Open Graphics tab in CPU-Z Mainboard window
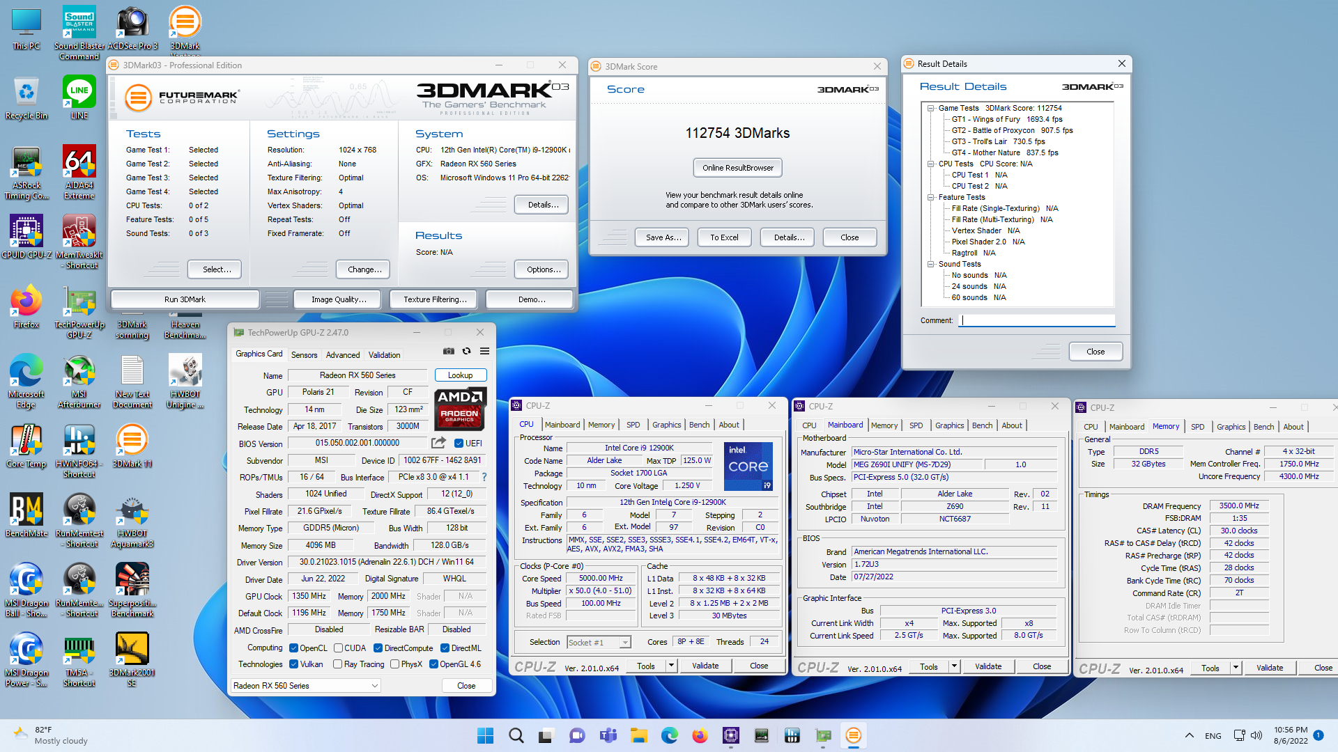This screenshot has height=752, width=1338. tap(949, 425)
